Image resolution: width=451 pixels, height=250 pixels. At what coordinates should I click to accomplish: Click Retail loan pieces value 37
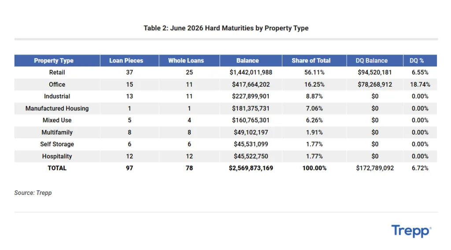(129, 73)
